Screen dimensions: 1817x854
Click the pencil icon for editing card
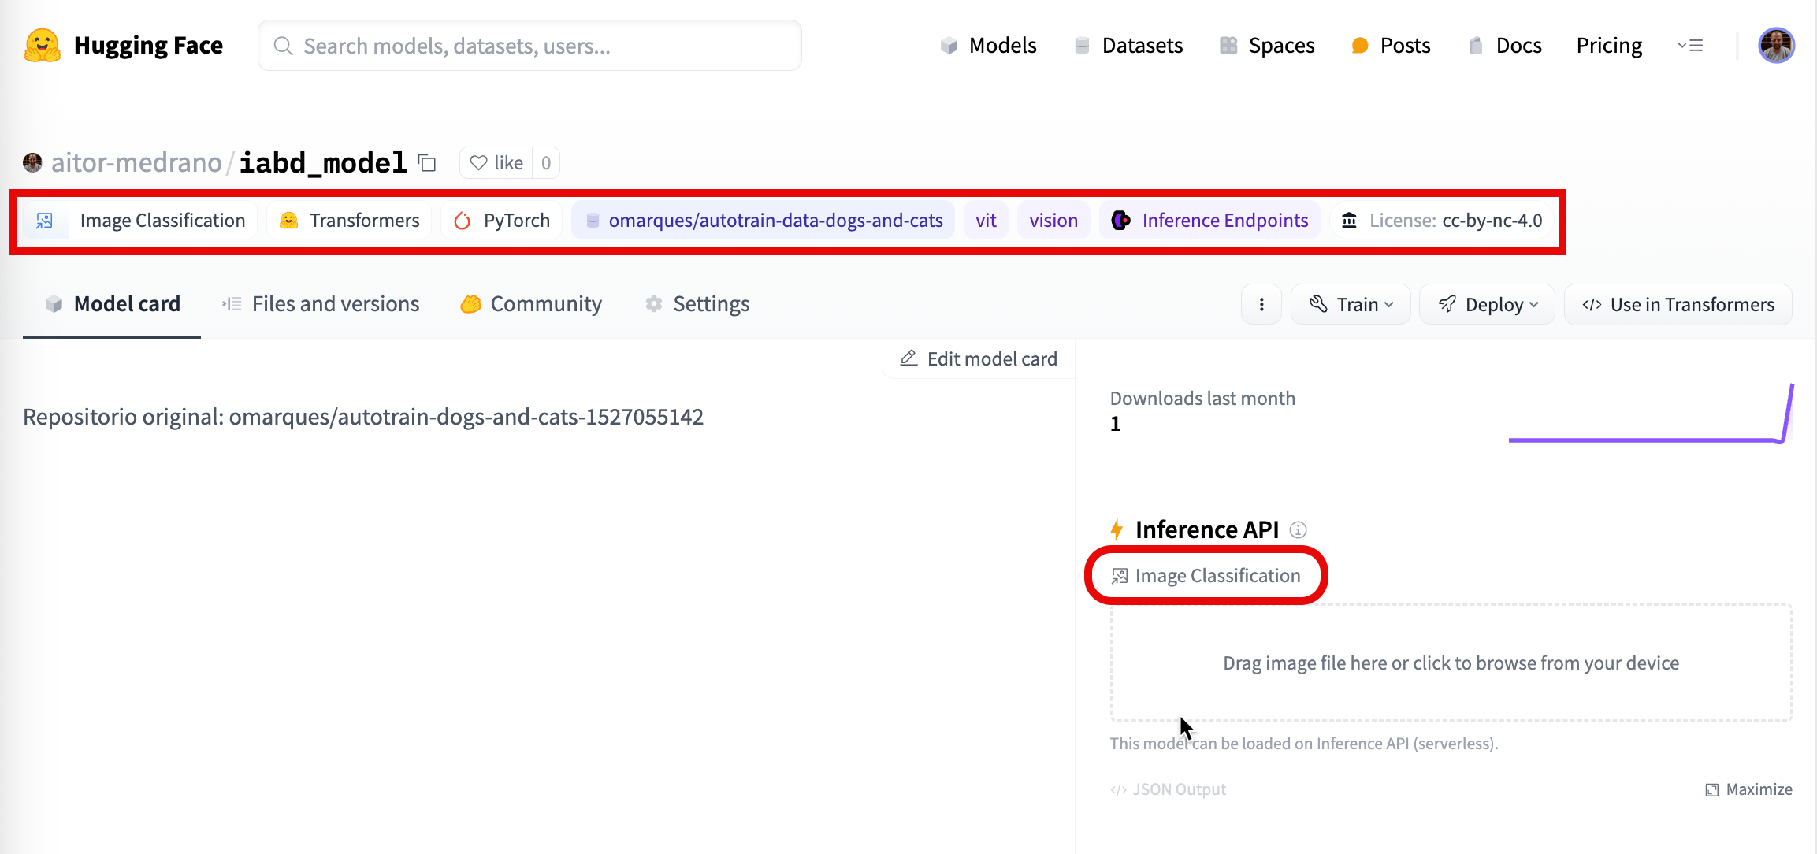tap(908, 358)
